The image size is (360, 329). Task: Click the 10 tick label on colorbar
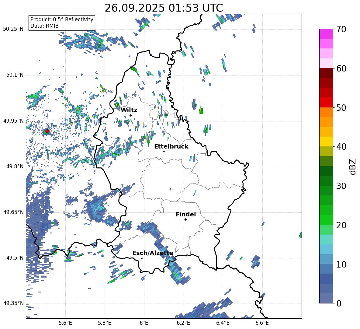click(341, 264)
